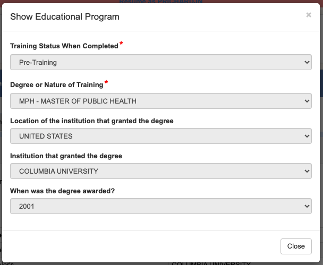The height and width of the screenshot is (265, 323).
Task: Click the 'Location of the institution' label
Action: click(x=91, y=121)
